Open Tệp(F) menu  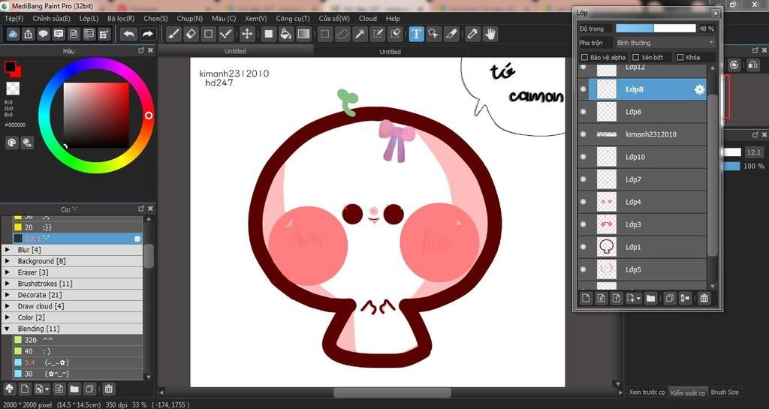click(14, 18)
